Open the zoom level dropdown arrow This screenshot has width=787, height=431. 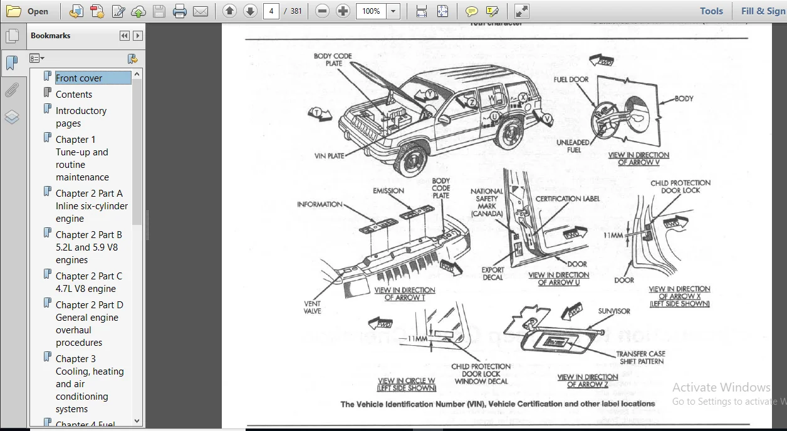pos(394,11)
